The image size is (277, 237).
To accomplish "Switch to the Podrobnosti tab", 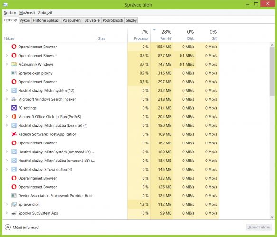I will 113,20.
